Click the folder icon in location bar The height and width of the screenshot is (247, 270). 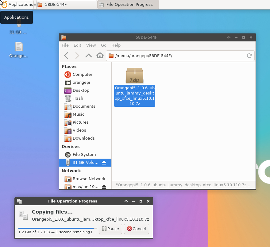[111, 56]
